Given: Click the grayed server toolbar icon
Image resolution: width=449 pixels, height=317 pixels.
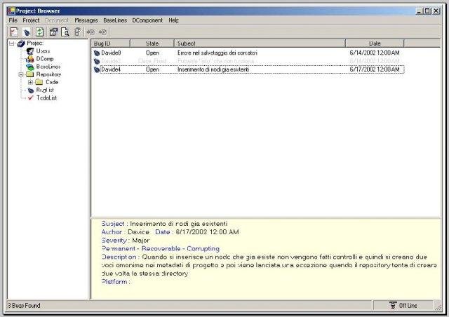Looking at the screenshot, I should click(x=77, y=32).
